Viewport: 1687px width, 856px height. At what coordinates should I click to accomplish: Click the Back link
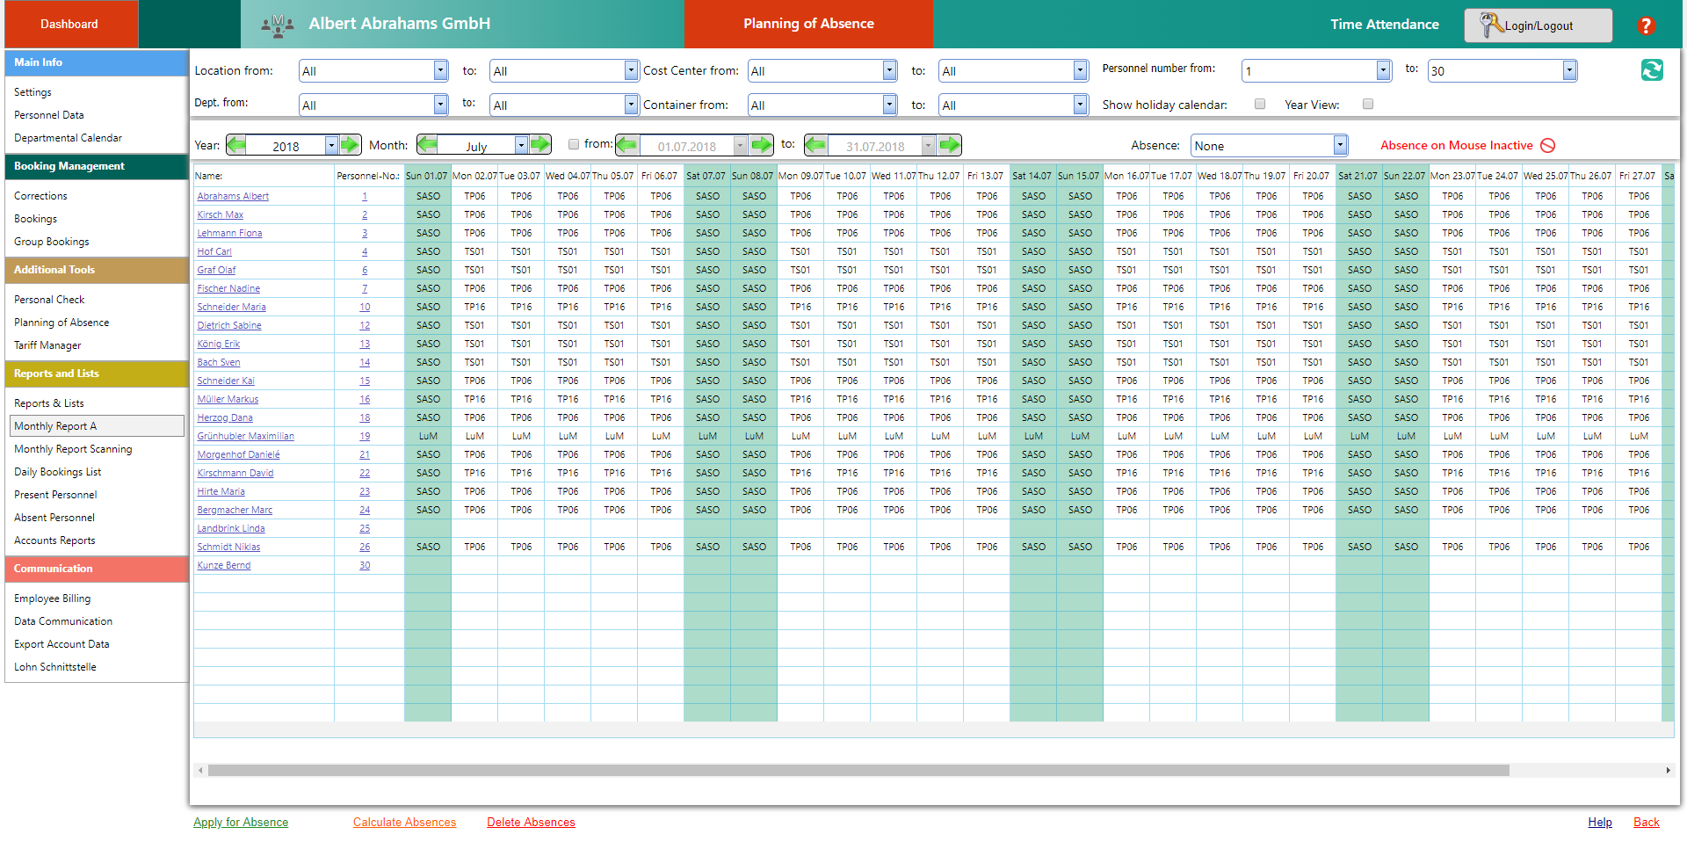click(x=1647, y=823)
